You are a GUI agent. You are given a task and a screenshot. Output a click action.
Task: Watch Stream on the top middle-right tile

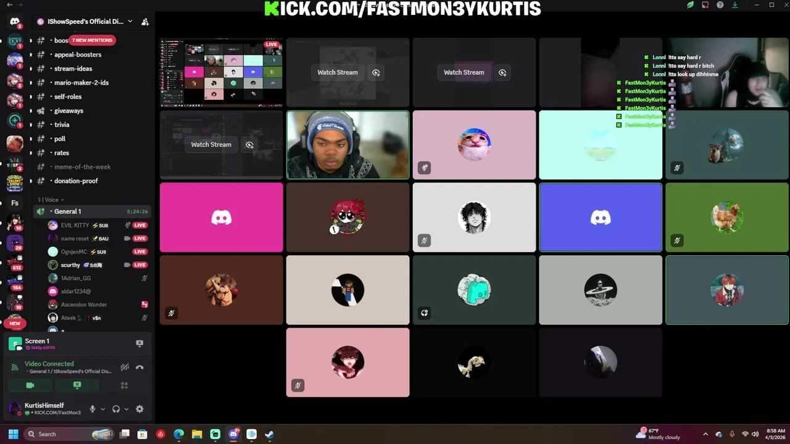[x=464, y=73]
